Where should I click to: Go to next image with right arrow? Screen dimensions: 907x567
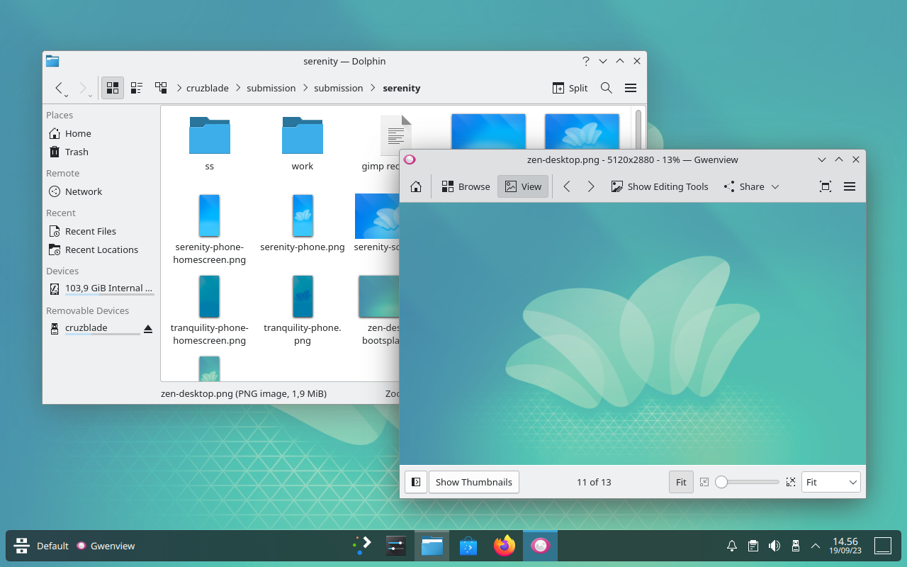click(x=591, y=186)
